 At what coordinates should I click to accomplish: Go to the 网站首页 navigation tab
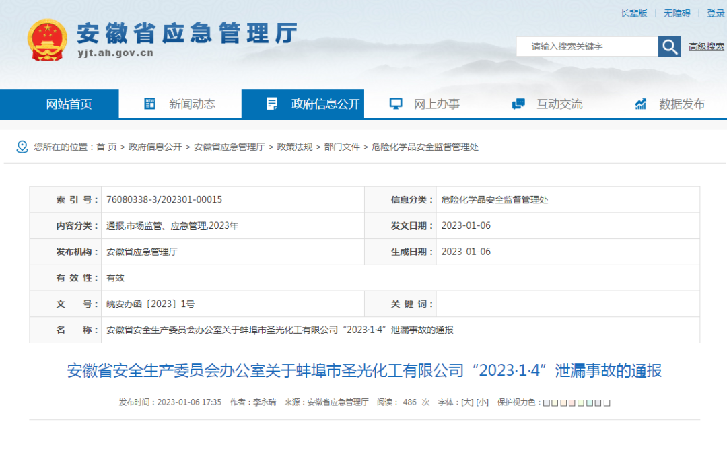click(59, 104)
